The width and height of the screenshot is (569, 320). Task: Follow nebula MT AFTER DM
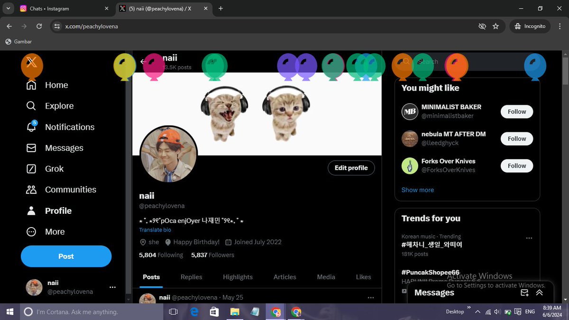coord(517,139)
